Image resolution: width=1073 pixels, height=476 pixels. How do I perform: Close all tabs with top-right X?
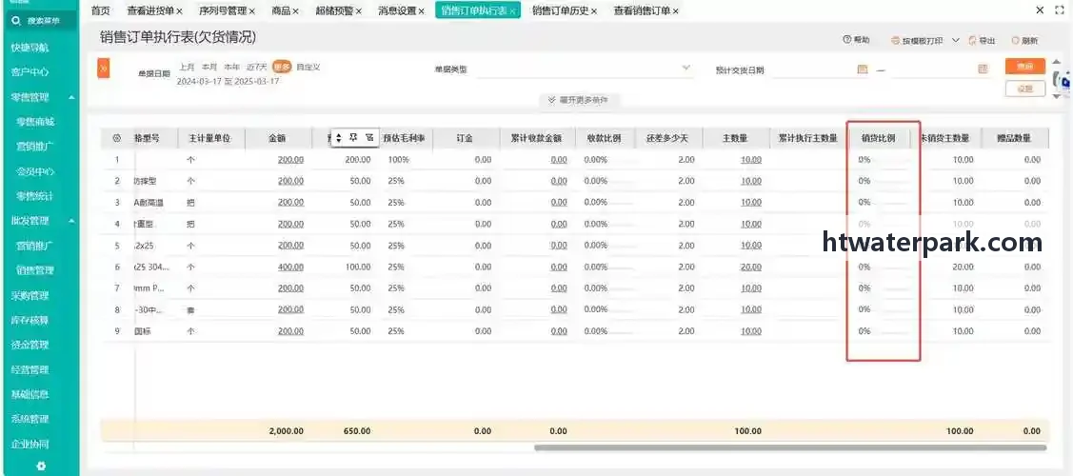1040,10
